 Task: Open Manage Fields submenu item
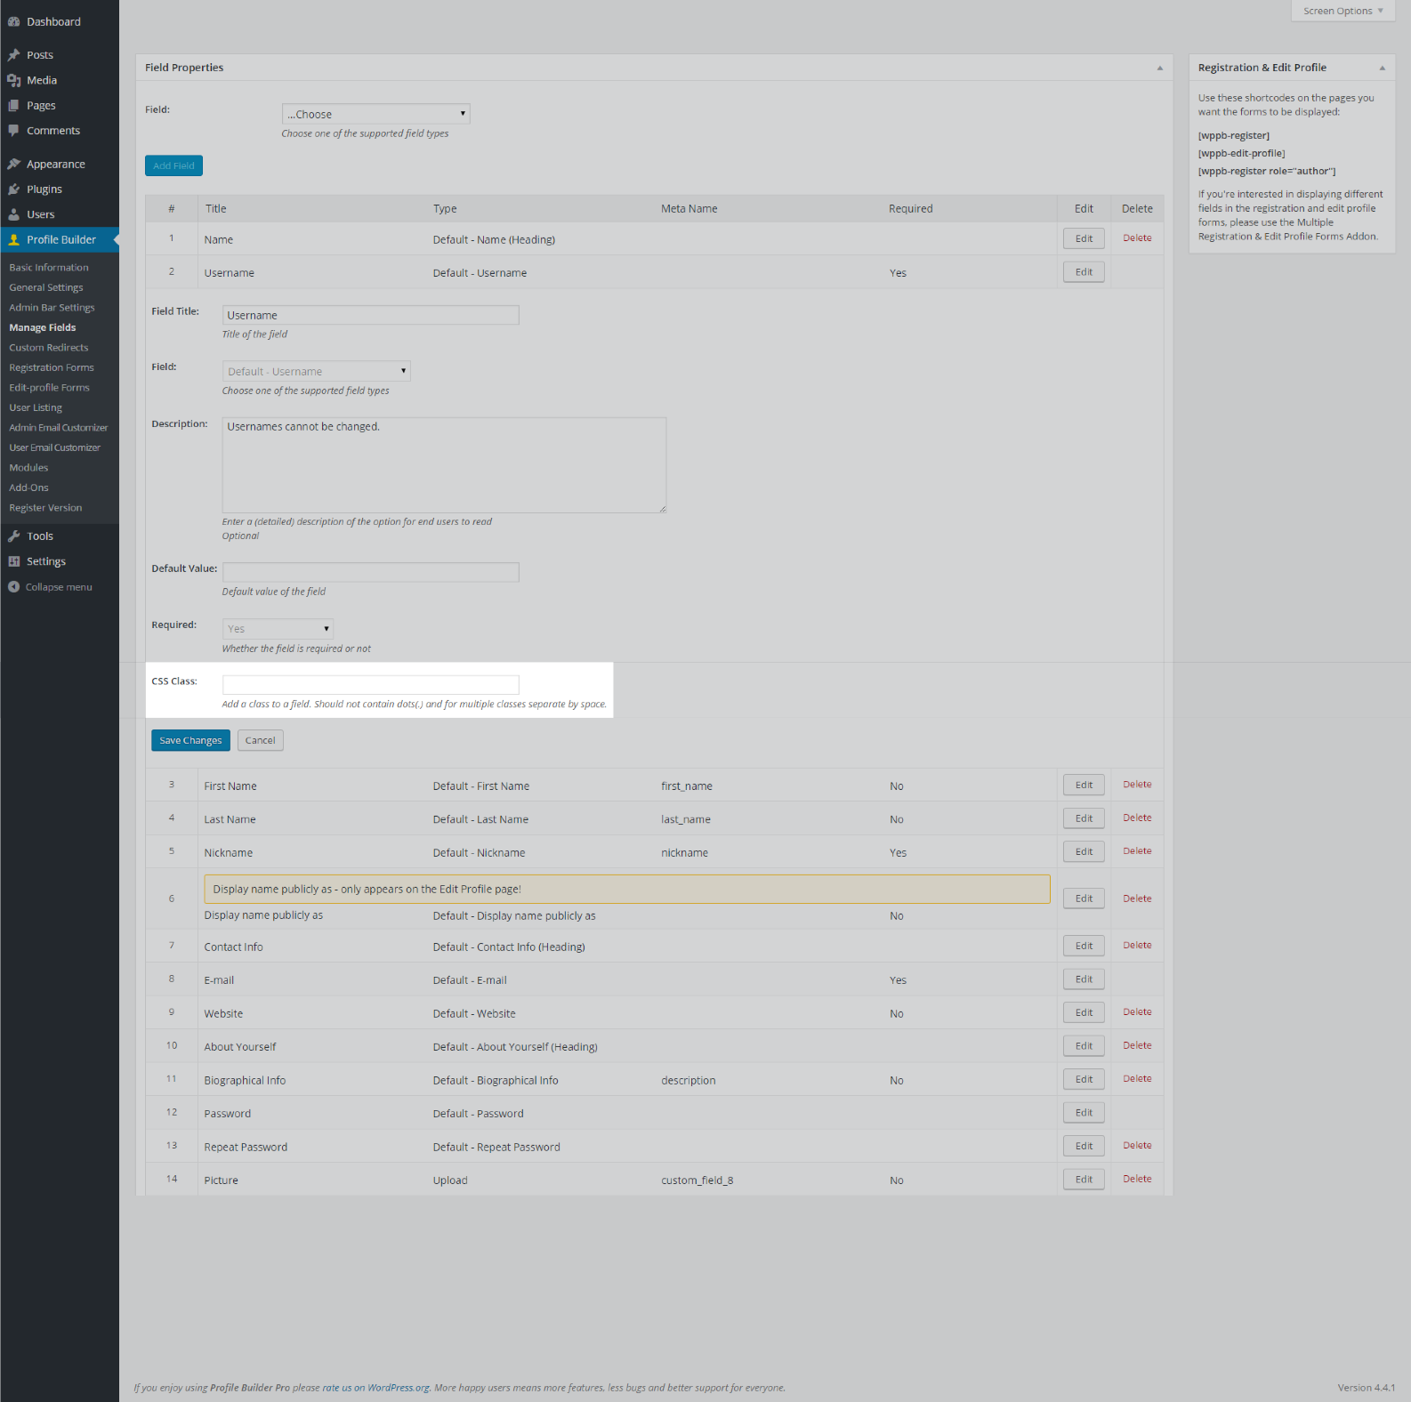coord(43,327)
